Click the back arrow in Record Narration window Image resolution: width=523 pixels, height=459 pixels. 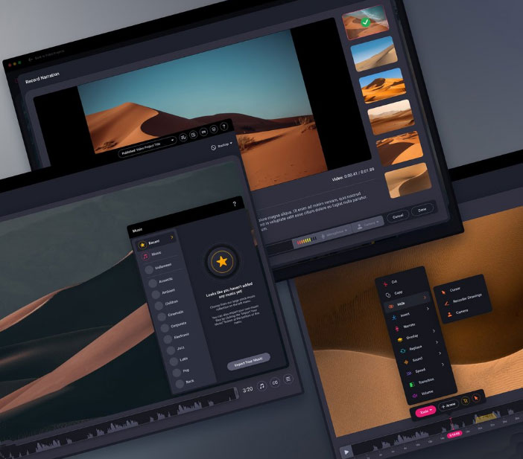(31, 60)
